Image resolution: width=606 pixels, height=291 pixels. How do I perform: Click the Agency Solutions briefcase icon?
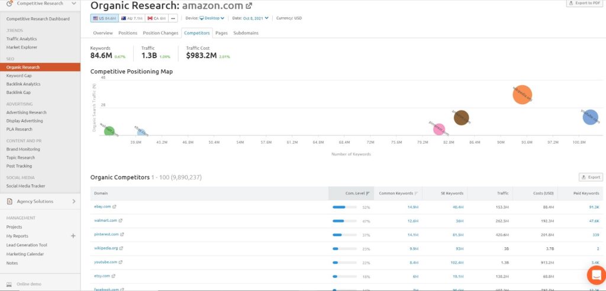point(9,201)
